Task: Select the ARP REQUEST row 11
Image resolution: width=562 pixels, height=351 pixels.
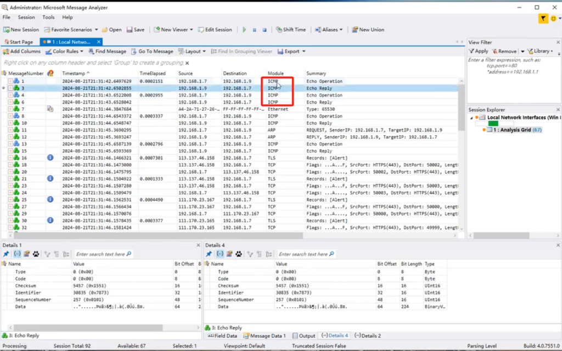Action: coord(229,130)
